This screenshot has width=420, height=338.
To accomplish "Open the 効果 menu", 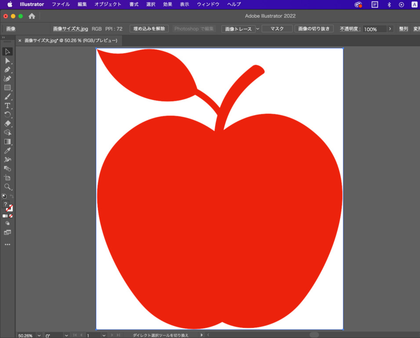I will click(167, 4).
